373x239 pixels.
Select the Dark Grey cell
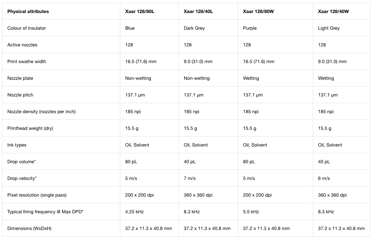pyautogui.click(x=194, y=28)
